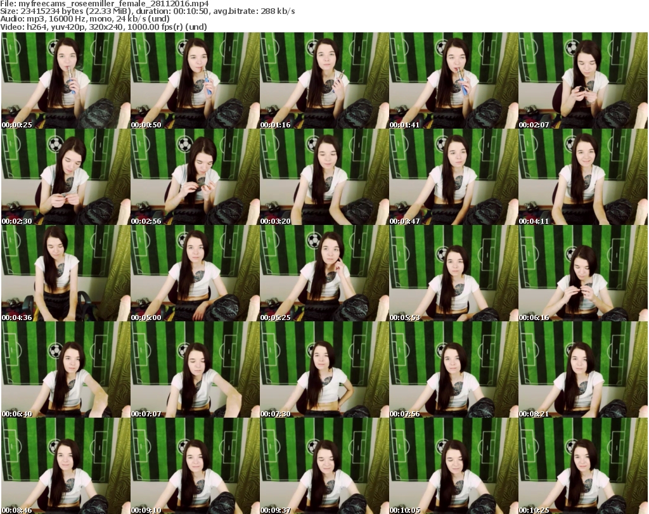Image resolution: width=649 pixels, height=514 pixels.
Task: View the thumbnail labeled 00:10:05
Action: coord(454,466)
